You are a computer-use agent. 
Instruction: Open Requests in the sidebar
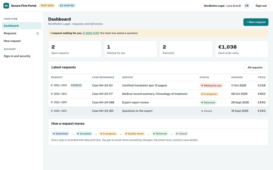point(22,33)
